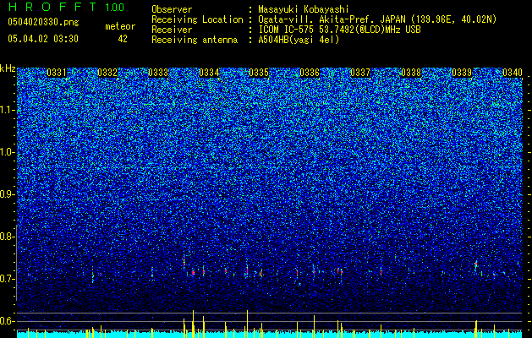Click the 0335 time marker
This screenshot has height=338, width=532.
[259, 73]
